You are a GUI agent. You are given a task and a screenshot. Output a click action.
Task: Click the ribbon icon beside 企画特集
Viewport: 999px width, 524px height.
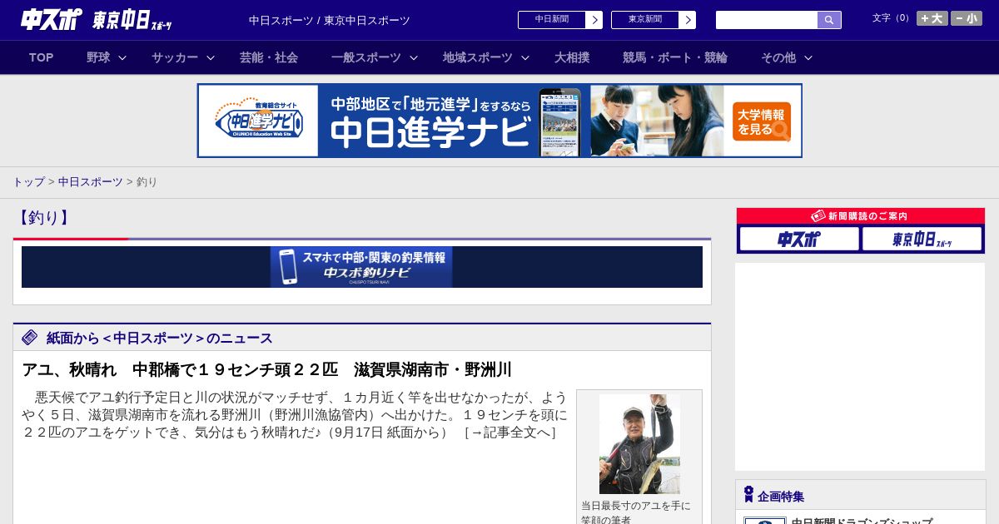click(748, 495)
